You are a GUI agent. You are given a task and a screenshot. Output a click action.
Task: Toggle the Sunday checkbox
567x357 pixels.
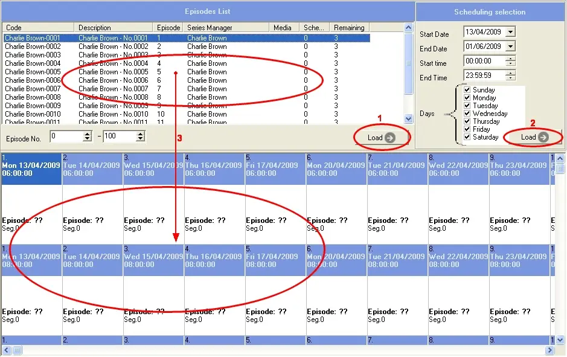click(467, 90)
